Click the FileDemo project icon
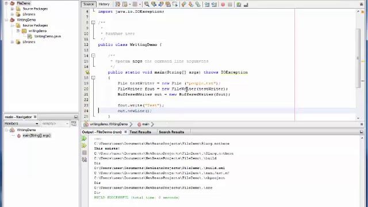368x207 pixels. click(12, 3)
